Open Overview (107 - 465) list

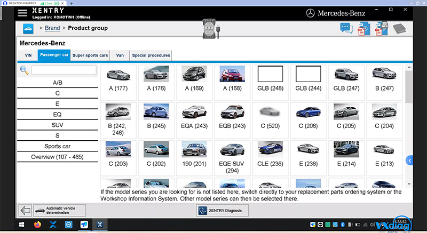(x=58, y=157)
